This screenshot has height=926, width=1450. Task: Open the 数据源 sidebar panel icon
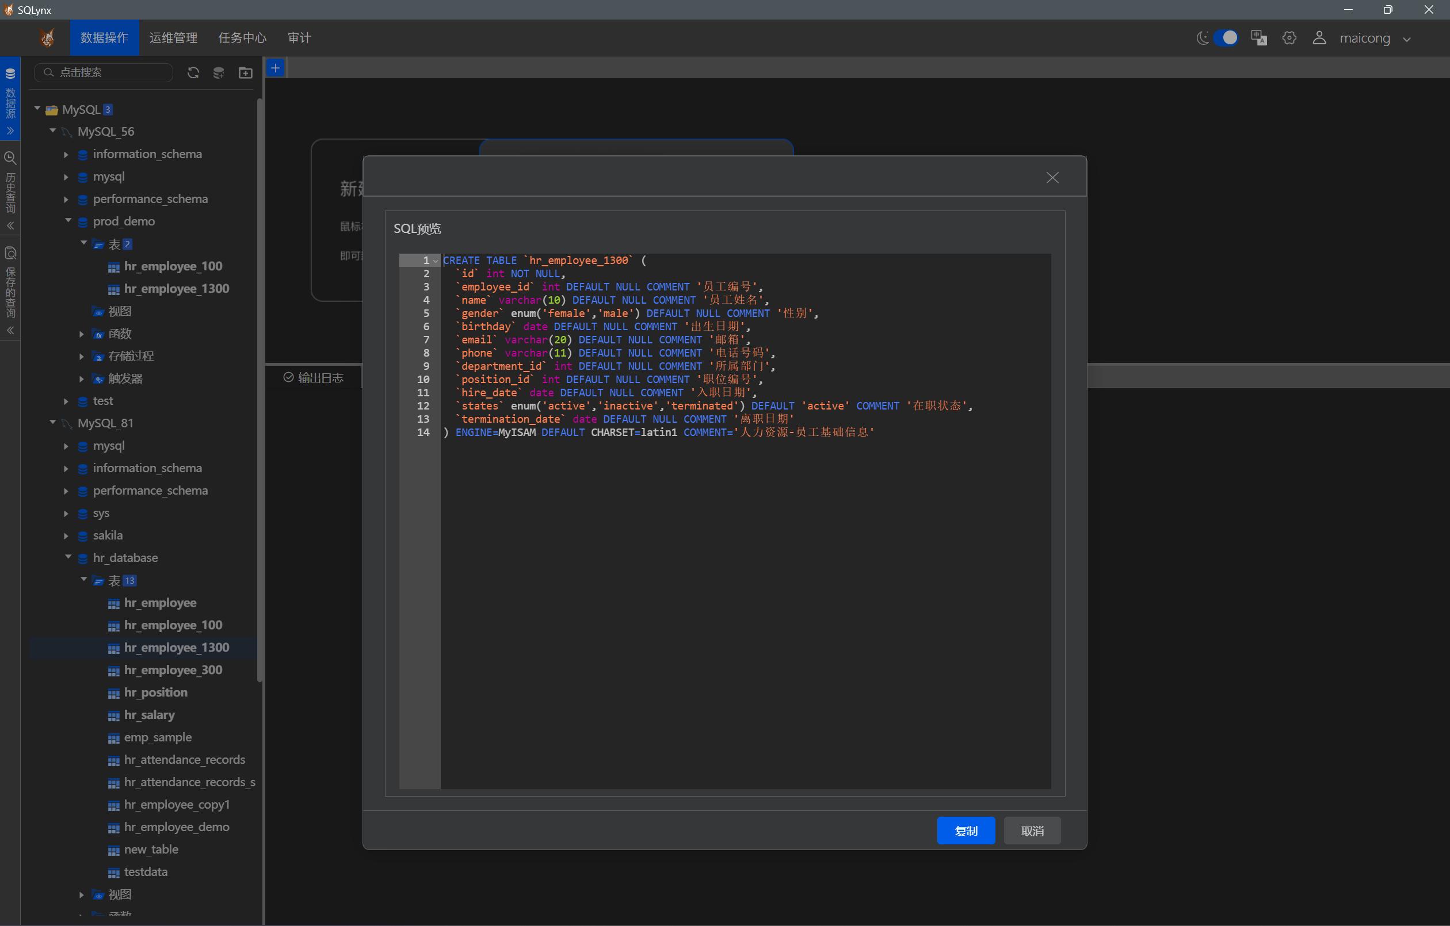(10, 74)
